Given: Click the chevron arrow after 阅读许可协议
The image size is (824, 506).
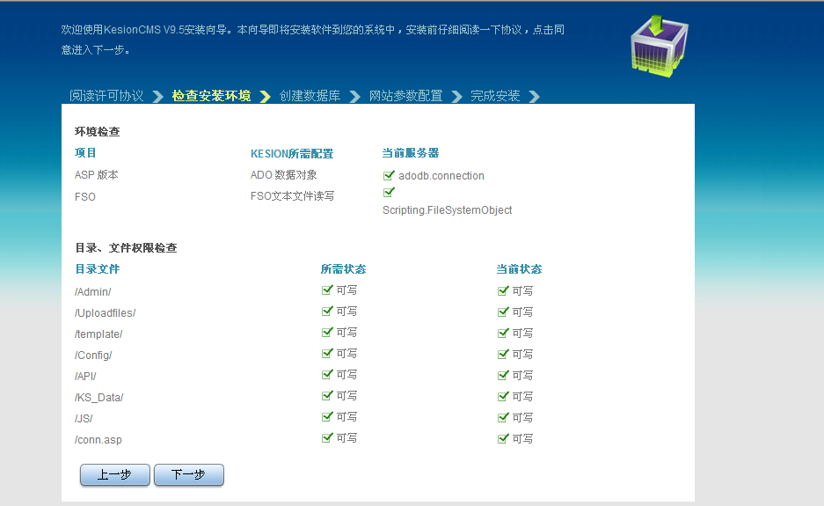Looking at the screenshot, I should pos(157,96).
